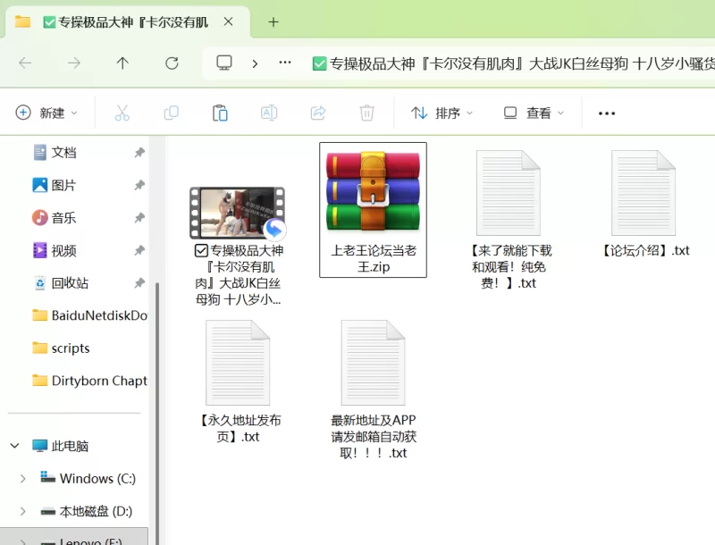Toggle the pin next to 音乐

(139, 218)
